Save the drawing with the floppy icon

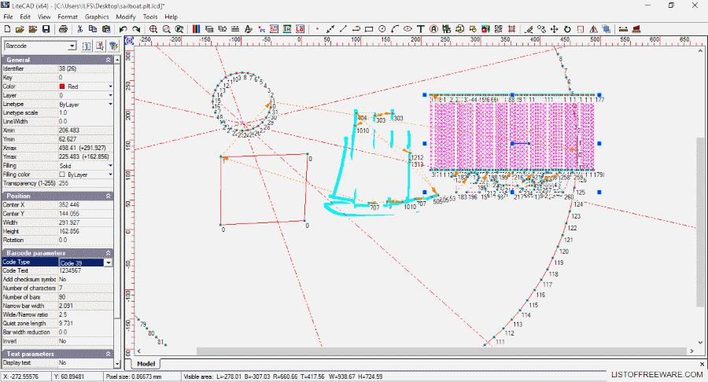pyautogui.click(x=46, y=29)
